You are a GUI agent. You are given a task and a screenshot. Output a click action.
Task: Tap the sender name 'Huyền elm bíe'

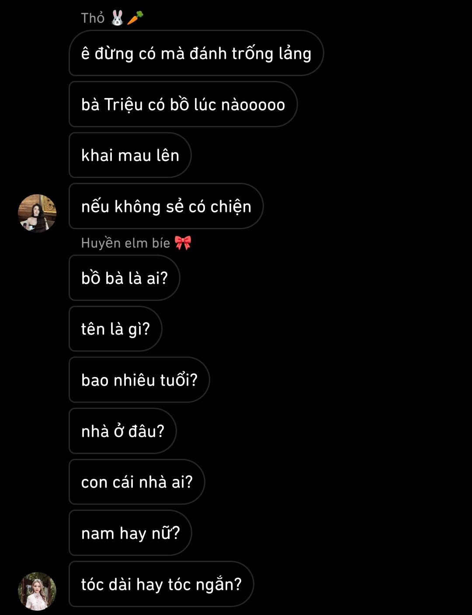(x=125, y=243)
